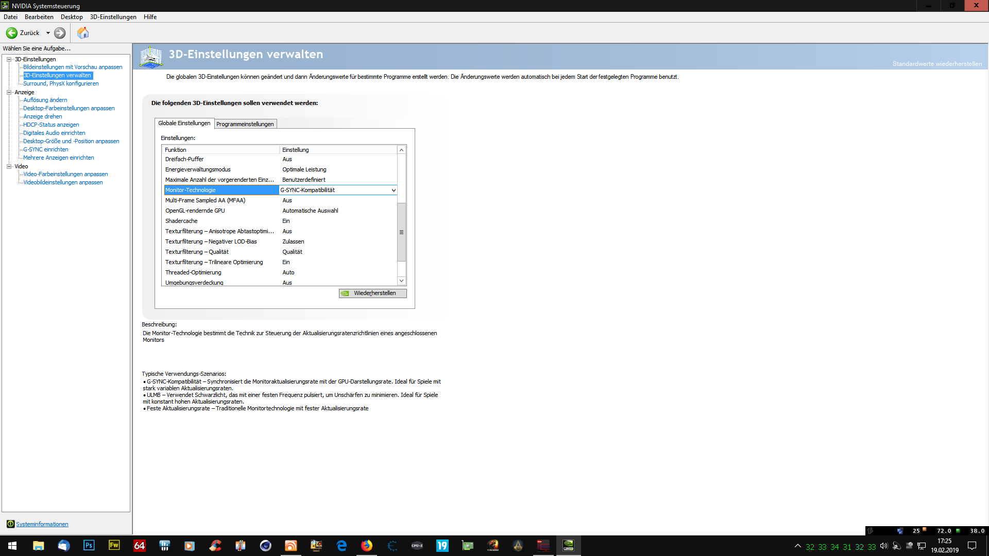The height and width of the screenshot is (556, 989).
Task: Open Desktop-Farbeinstellungen anpassen
Action: coord(69,108)
